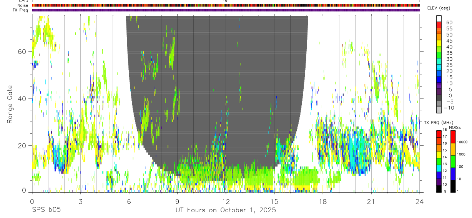Click the purple TX Freq strip above plot

(226, 10)
